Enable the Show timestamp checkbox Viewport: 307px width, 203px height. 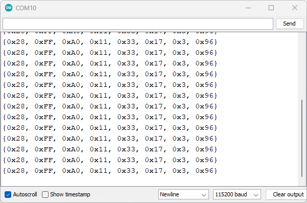45,194
